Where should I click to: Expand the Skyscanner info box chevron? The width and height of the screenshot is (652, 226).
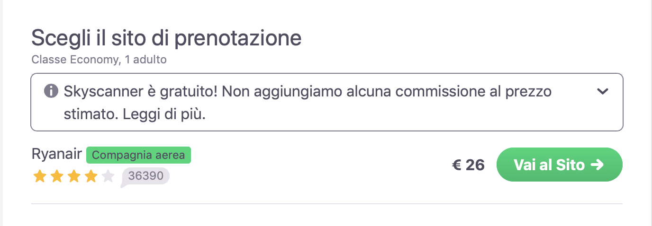[x=603, y=91]
